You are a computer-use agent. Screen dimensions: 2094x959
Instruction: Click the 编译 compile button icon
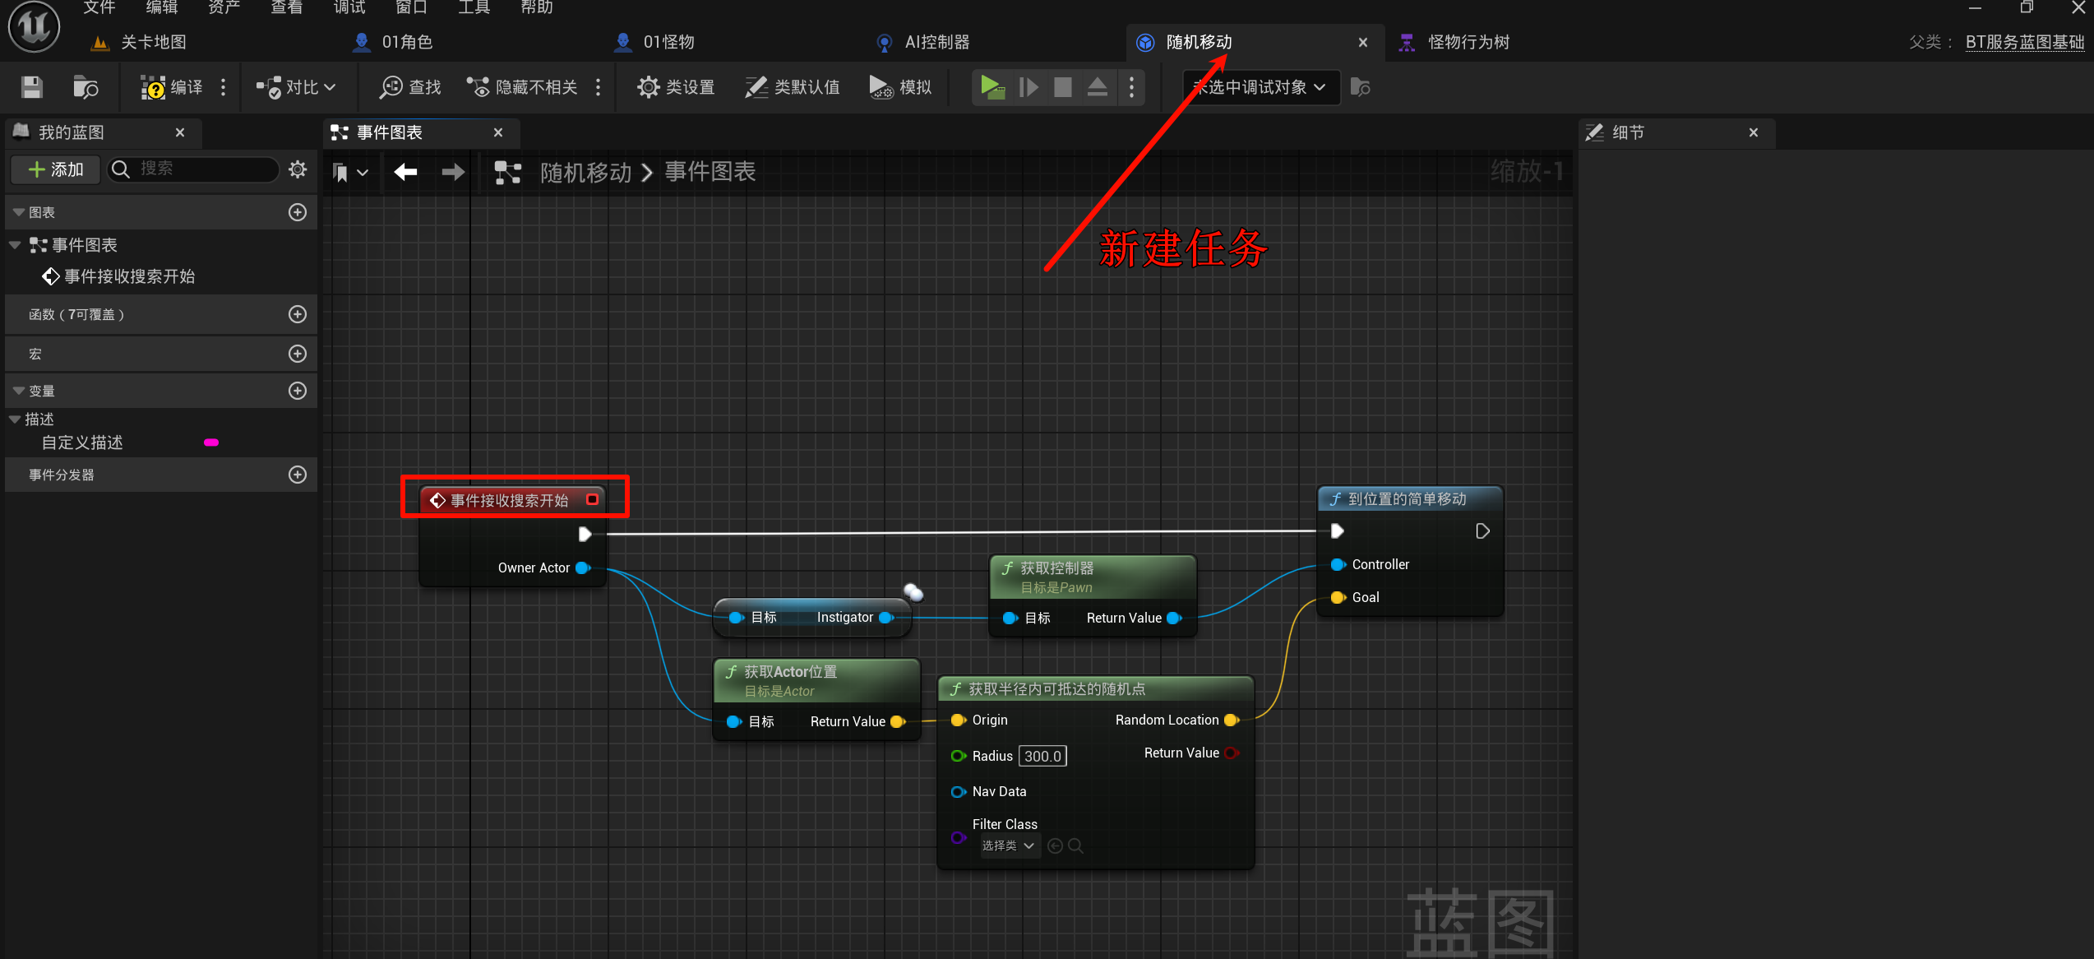154,87
